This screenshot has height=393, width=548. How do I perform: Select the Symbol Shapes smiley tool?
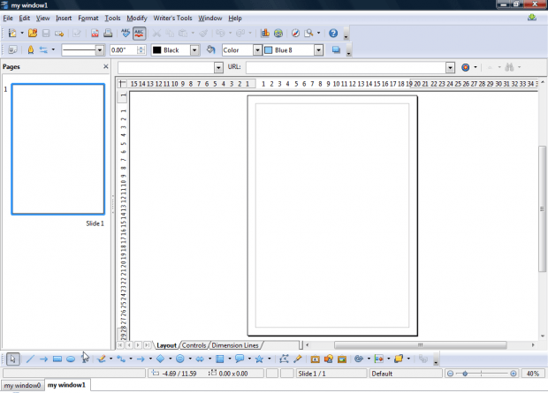[x=180, y=359]
